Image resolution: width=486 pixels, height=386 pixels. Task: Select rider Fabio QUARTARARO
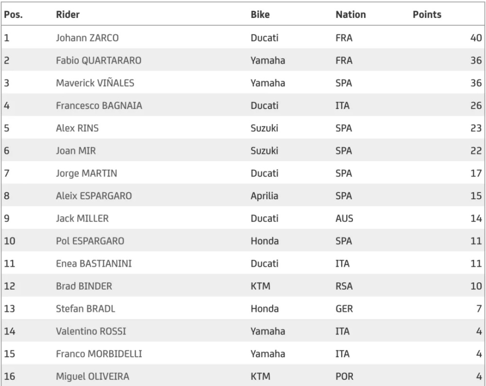click(99, 60)
